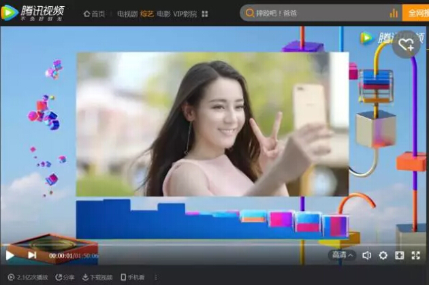Open the 电视剧 section
The width and height of the screenshot is (429, 285).
tap(127, 14)
